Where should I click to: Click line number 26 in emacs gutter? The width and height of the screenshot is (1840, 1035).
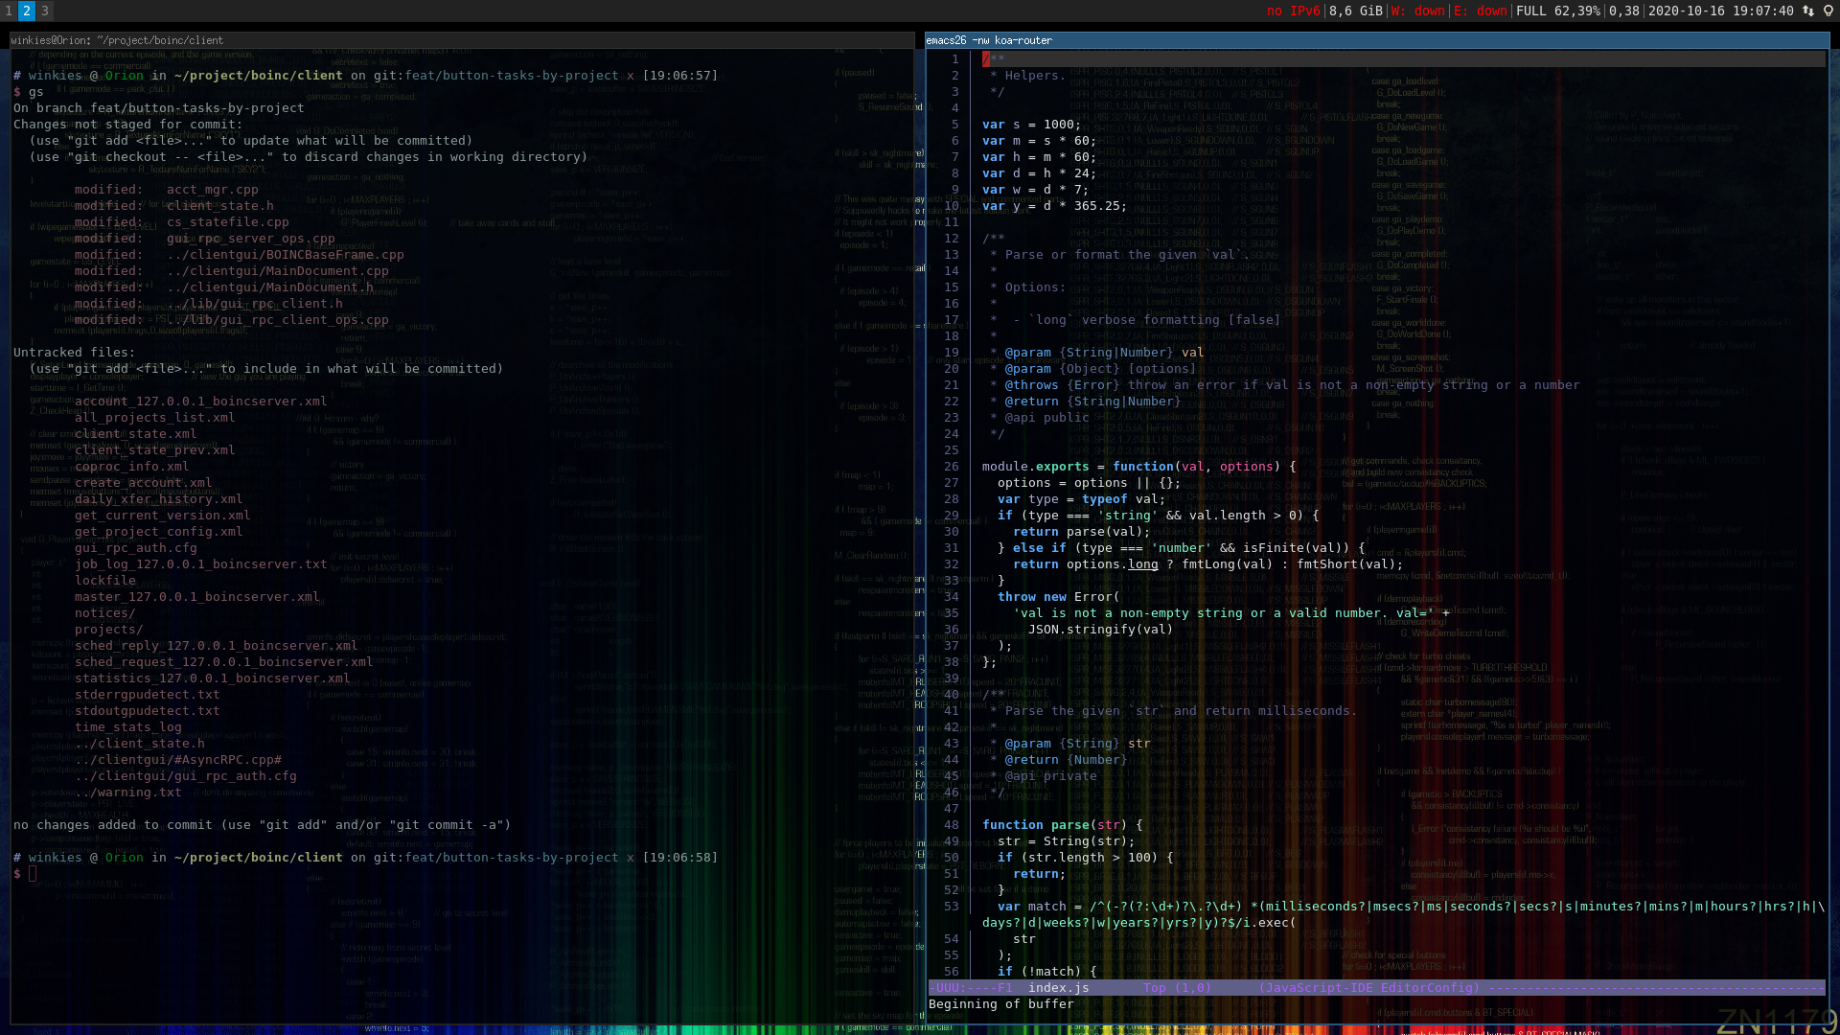pyautogui.click(x=952, y=467)
